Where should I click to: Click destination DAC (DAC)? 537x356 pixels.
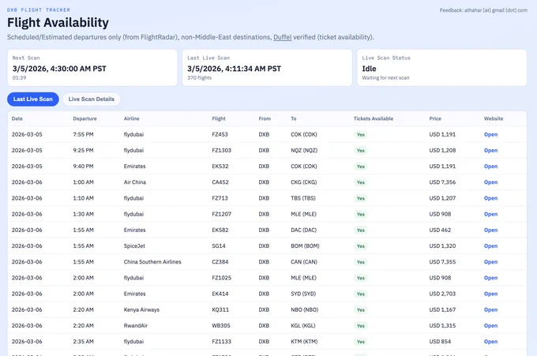point(303,230)
